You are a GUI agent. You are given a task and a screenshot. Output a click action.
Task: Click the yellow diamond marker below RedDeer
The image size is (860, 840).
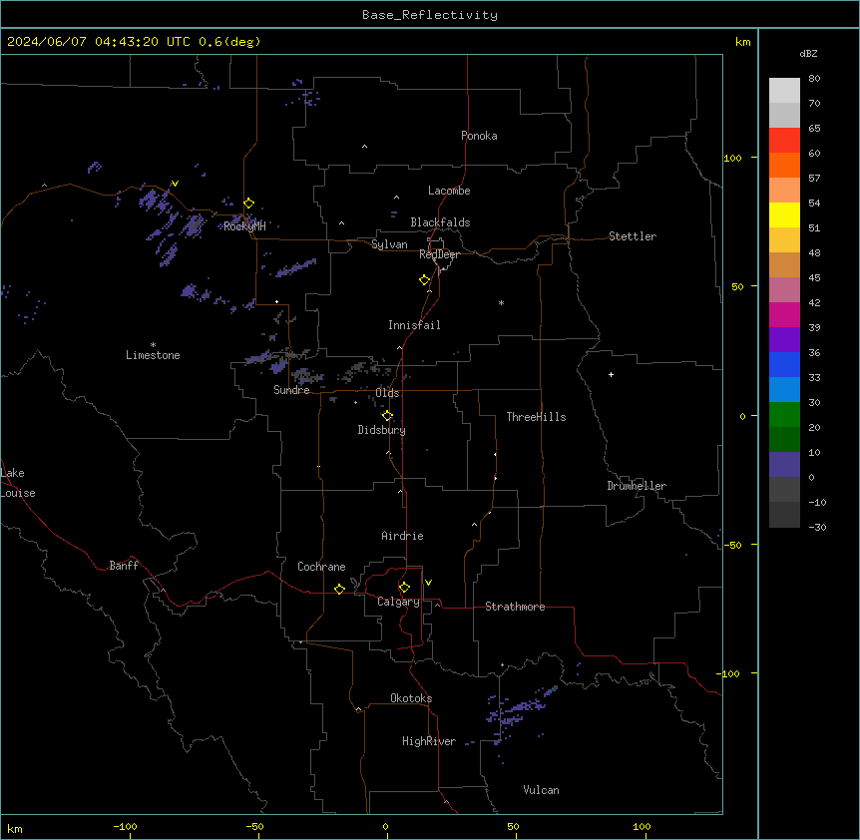425,280
